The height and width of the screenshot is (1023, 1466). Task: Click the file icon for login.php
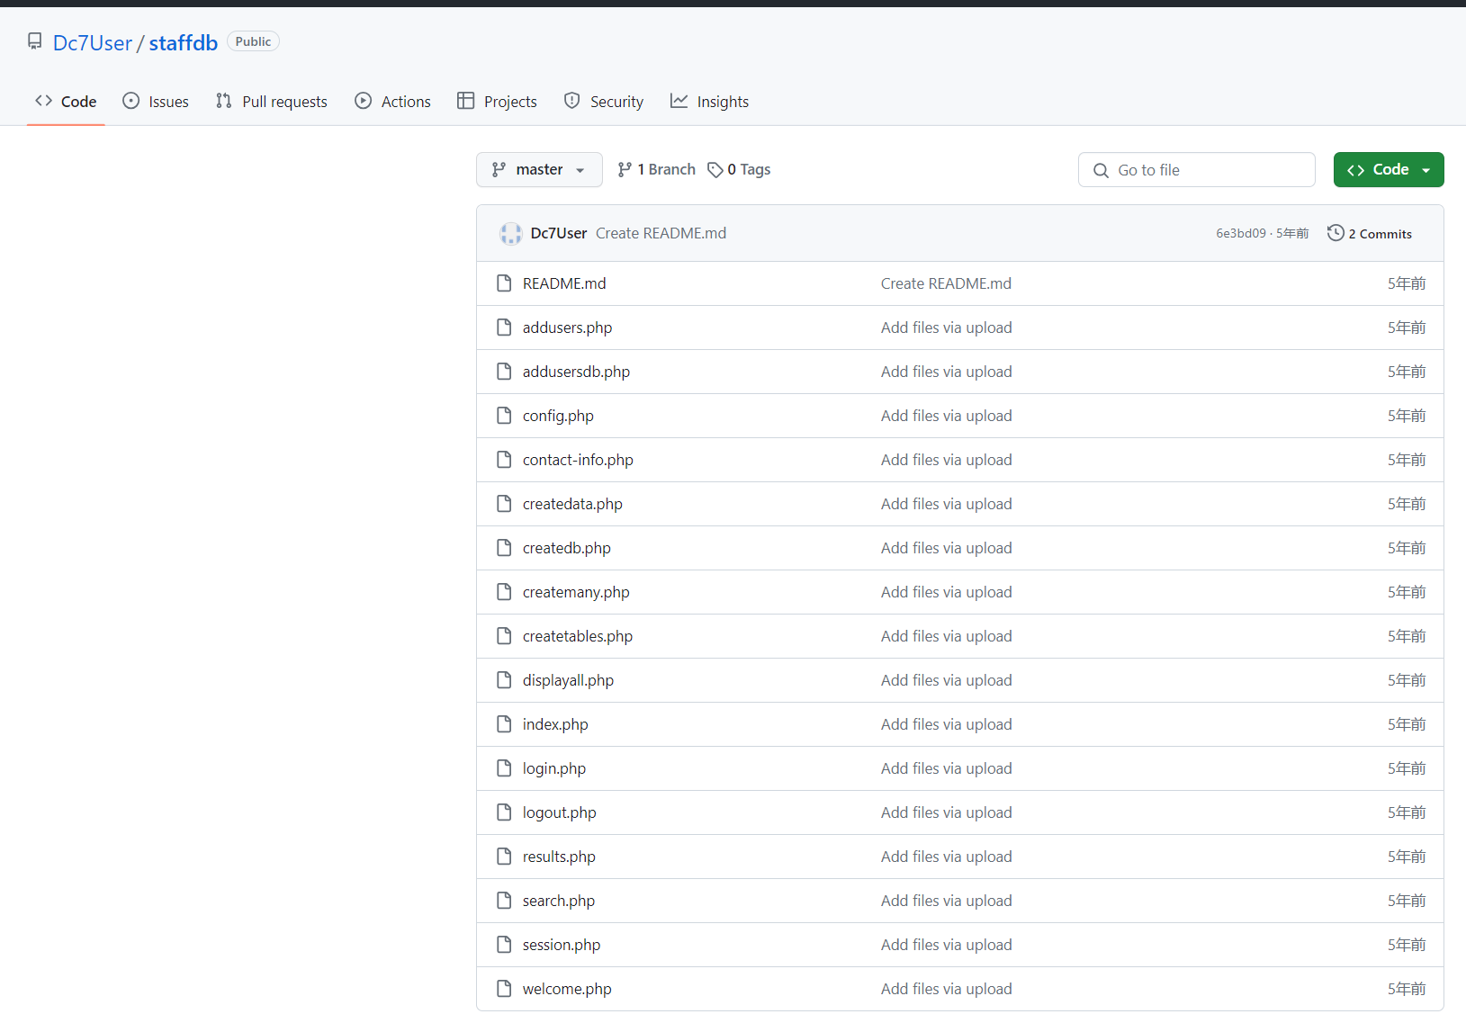pos(504,768)
